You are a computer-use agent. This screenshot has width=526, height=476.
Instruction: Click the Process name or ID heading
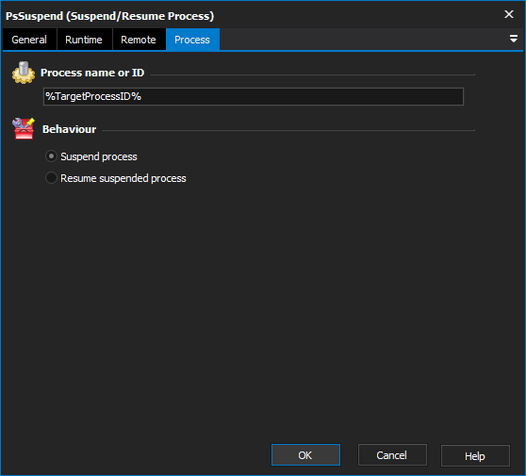coord(92,73)
